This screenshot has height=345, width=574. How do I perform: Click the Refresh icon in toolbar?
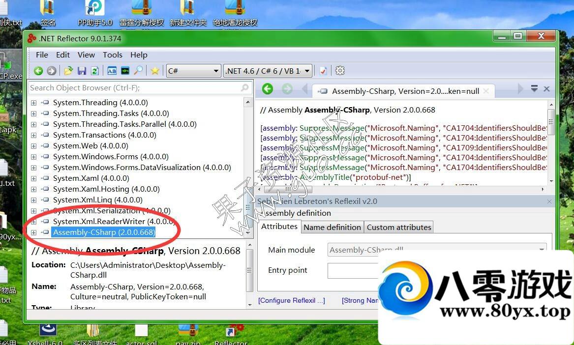click(x=94, y=71)
